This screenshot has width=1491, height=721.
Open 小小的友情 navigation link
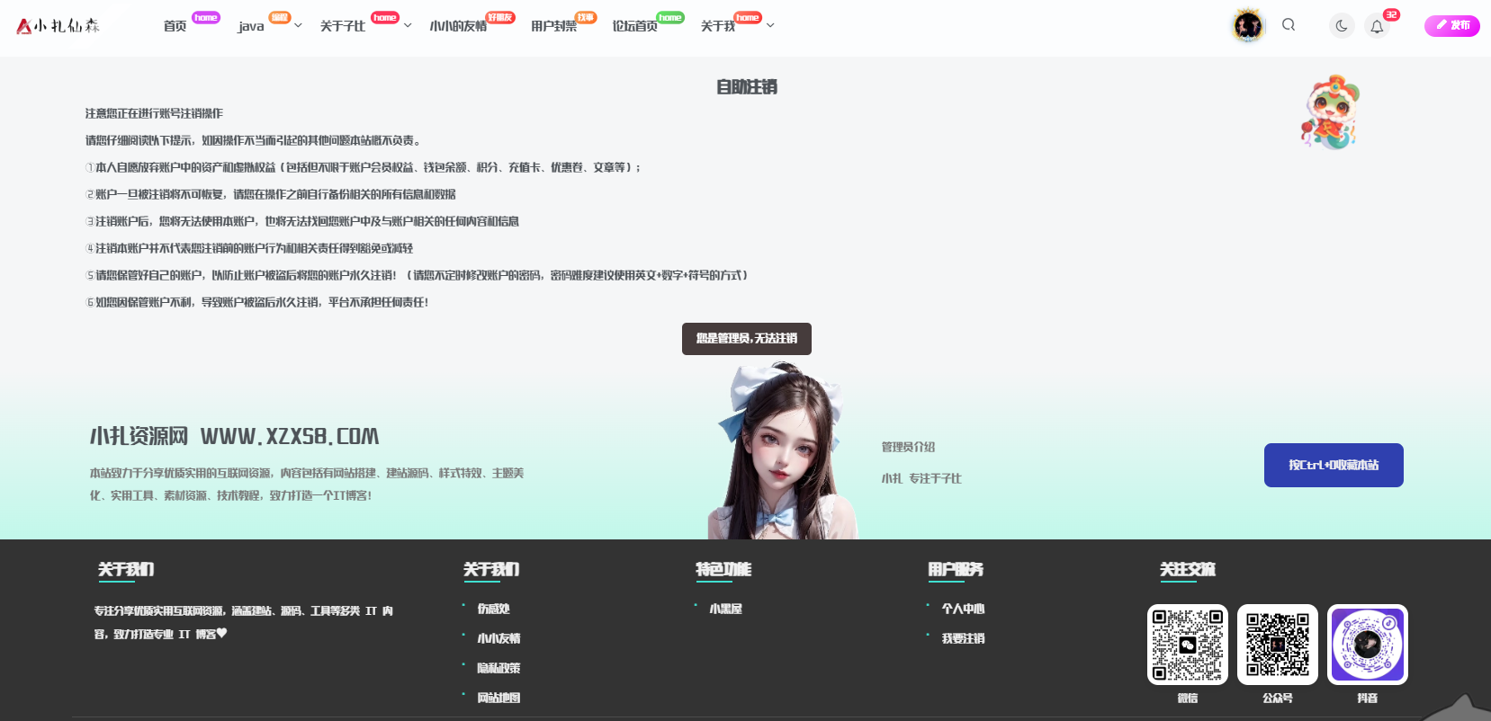coord(458,26)
